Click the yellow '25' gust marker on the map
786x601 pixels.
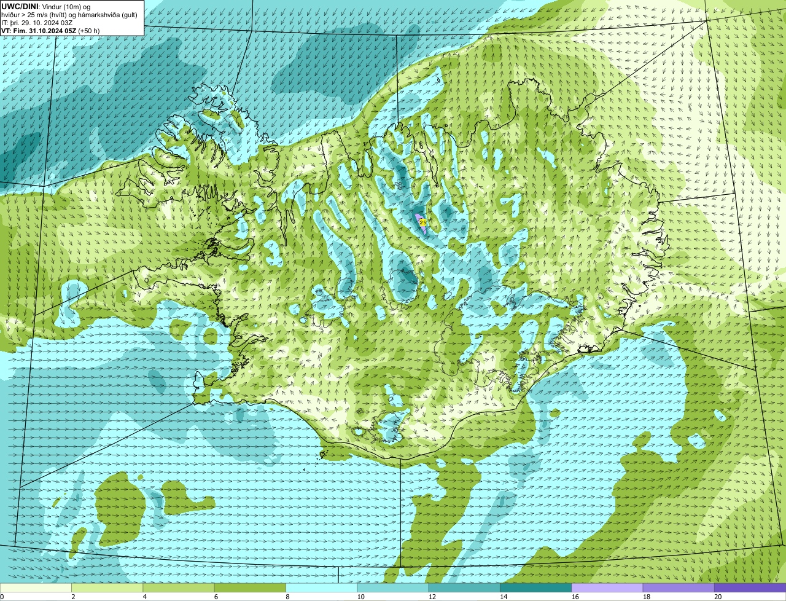point(423,222)
